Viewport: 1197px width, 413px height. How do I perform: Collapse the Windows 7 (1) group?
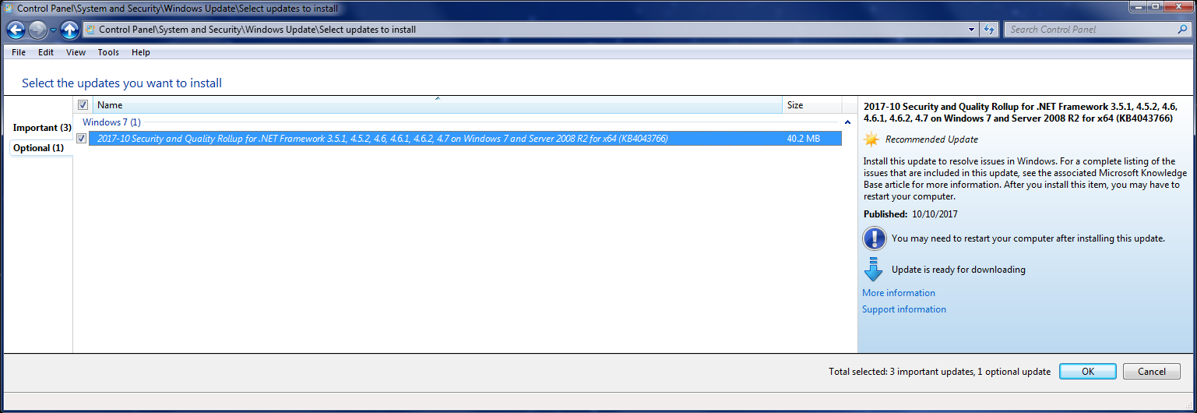(x=847, y=123)
